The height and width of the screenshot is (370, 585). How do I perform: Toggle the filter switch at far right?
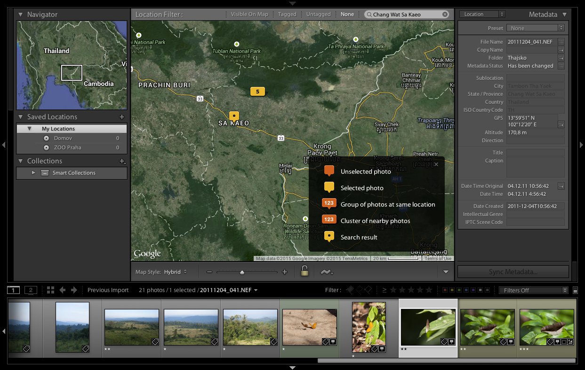pyautogui.click(x=575, y=291)
